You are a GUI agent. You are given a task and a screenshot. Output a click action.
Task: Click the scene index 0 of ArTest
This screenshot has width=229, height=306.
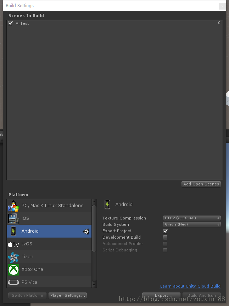pyautogui.click(x=219, y=23)
